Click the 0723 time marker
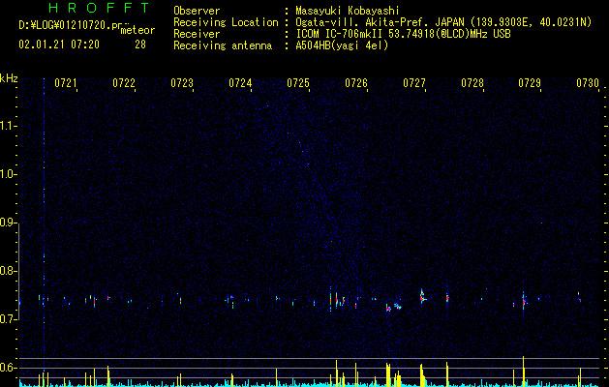This screenshot has width=609, height=387. [x=182, y=83]
